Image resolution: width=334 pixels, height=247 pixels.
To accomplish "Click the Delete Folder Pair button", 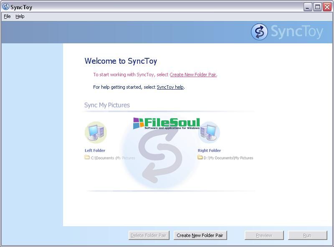I will point(149,235).
